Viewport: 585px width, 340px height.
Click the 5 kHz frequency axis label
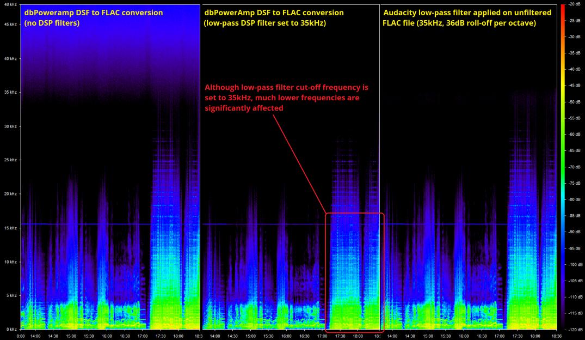pos(10,296)
